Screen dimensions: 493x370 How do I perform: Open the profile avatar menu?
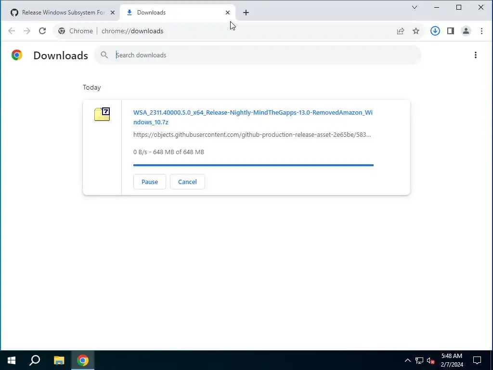point(466,31)
